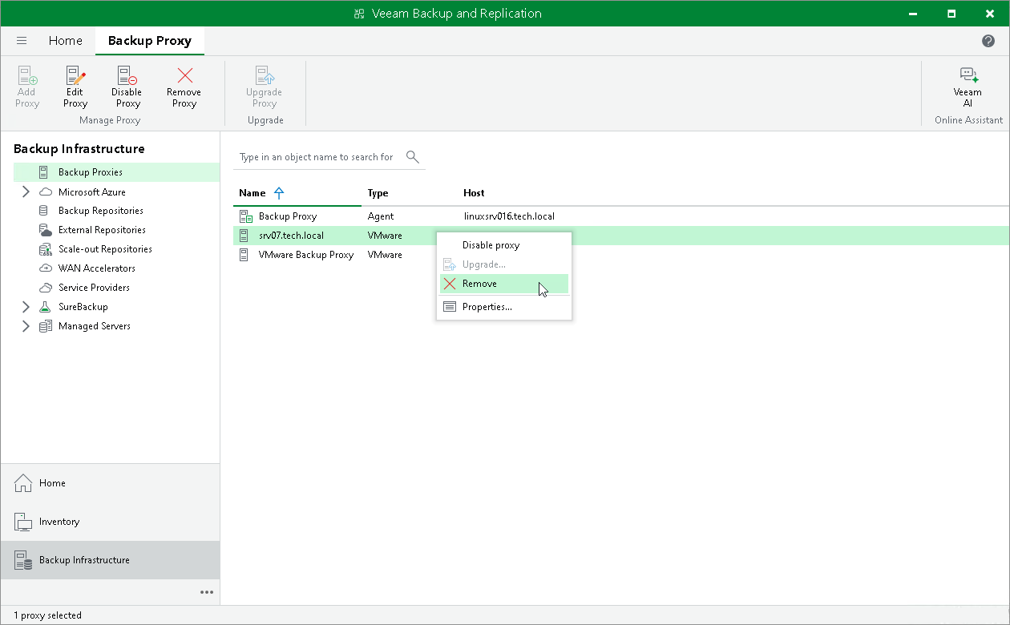This screenshot has width=1010, height=625.
Task: Click the srv07.tech.local row icon
Action: tap(244, 236)
